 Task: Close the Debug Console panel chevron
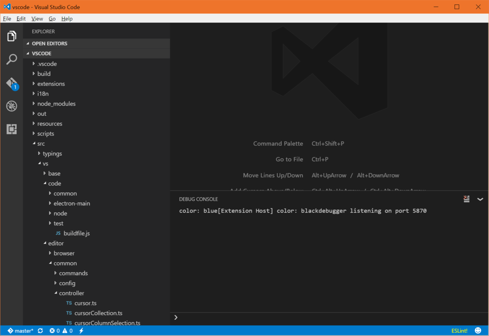tap(480, 199)
